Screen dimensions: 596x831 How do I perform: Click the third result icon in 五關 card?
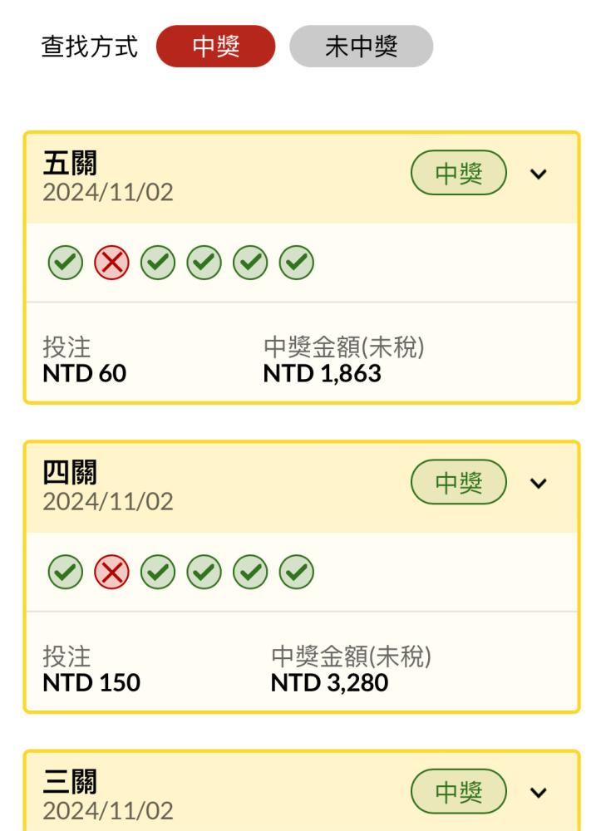coord(157,263)
